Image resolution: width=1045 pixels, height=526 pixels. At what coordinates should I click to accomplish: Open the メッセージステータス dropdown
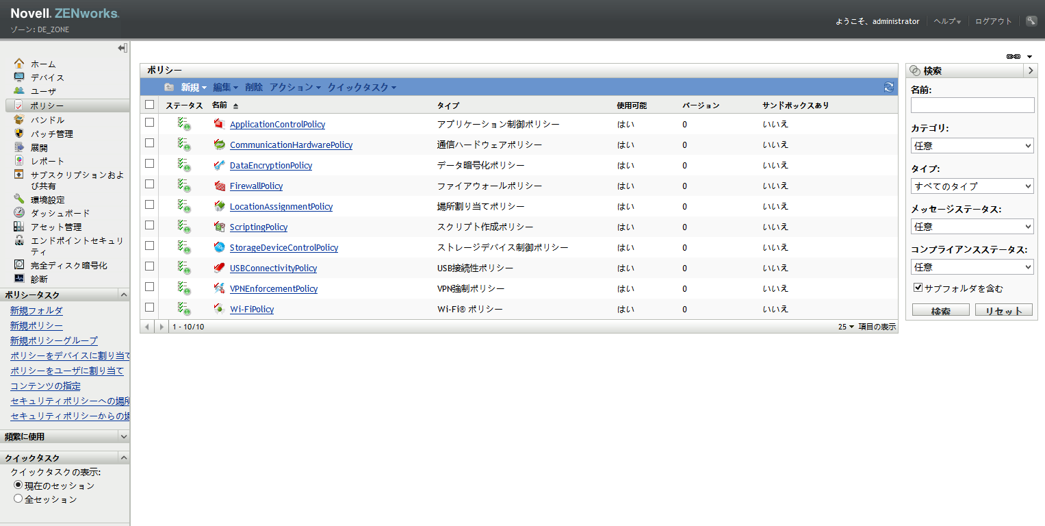point(972,227)
